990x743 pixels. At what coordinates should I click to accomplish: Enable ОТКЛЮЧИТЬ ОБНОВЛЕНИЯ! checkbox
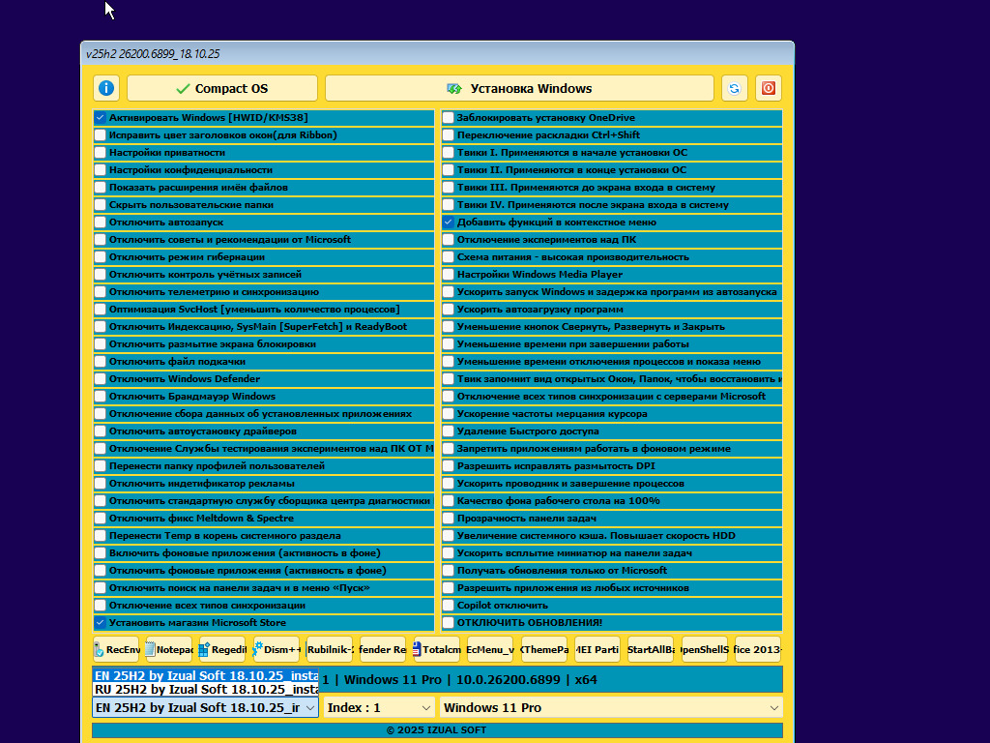[449, 623]
